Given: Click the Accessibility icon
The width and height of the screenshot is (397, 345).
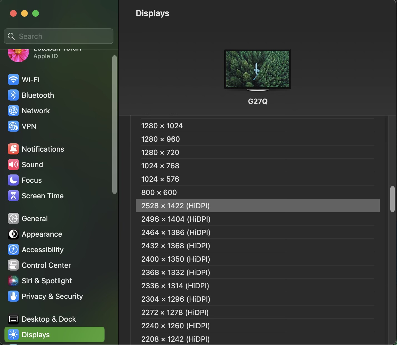Looking at the screenshot, I should 13,250.
